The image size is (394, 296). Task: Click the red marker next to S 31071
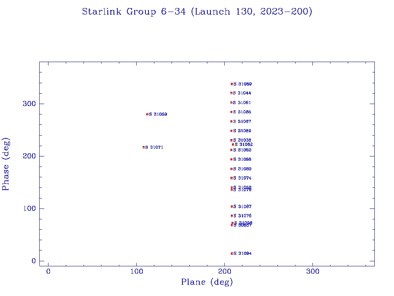[144, 147]
